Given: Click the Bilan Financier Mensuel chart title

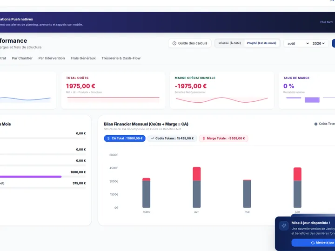Looking at the screenshot, I should point(146,124).
